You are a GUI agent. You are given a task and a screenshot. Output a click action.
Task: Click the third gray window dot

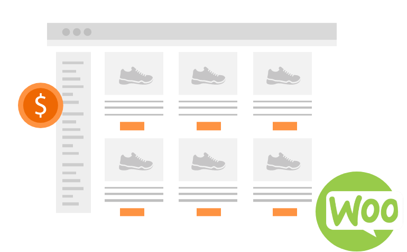coord(88,32)
